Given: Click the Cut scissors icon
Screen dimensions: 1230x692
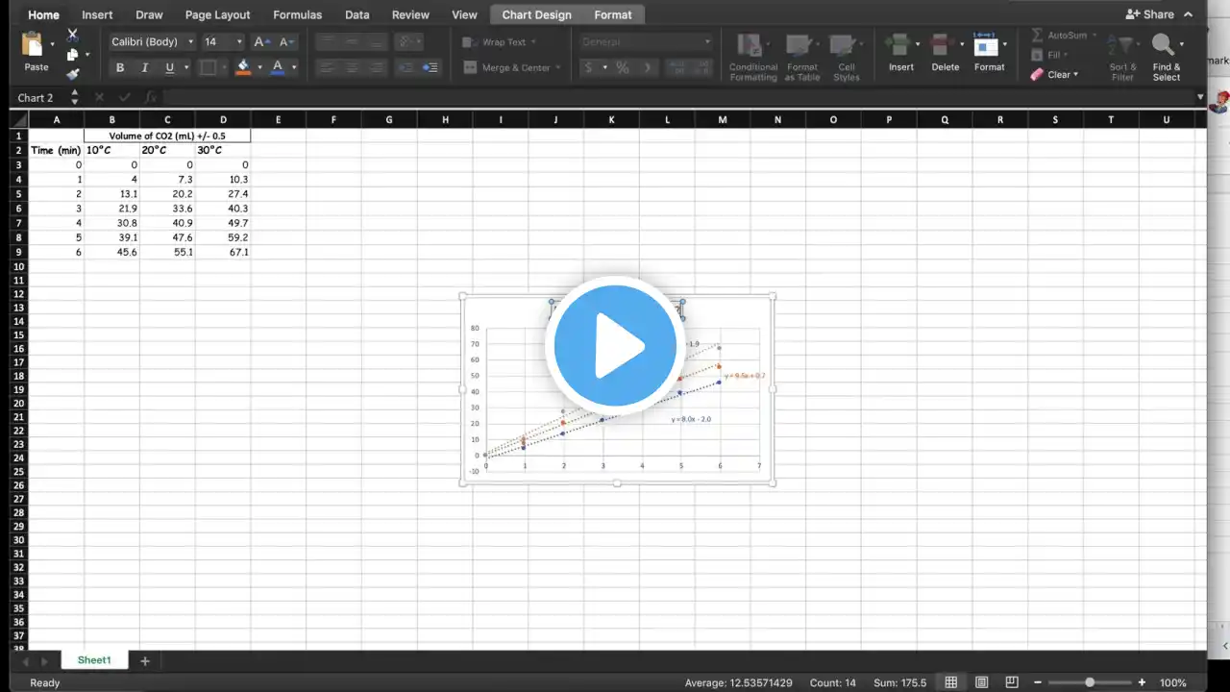Looking at the screenshot, I should [x=72, y=35].
